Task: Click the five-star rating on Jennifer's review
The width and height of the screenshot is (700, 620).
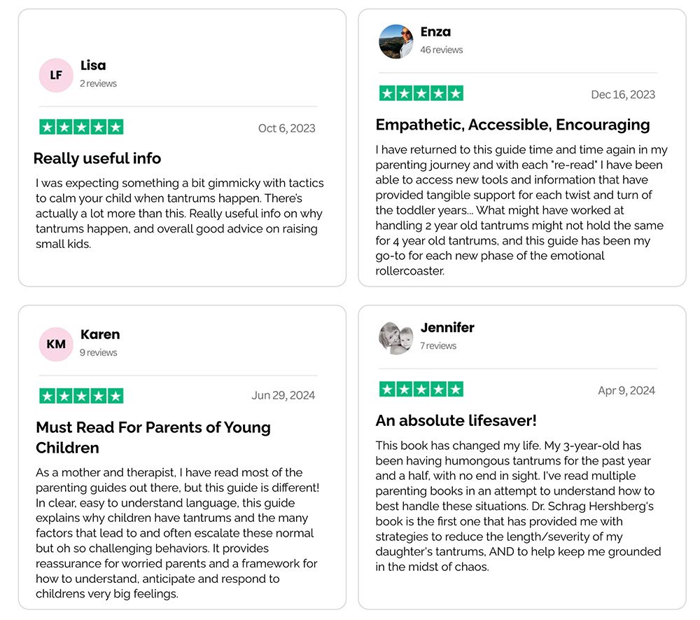Action: coord(421,390)
